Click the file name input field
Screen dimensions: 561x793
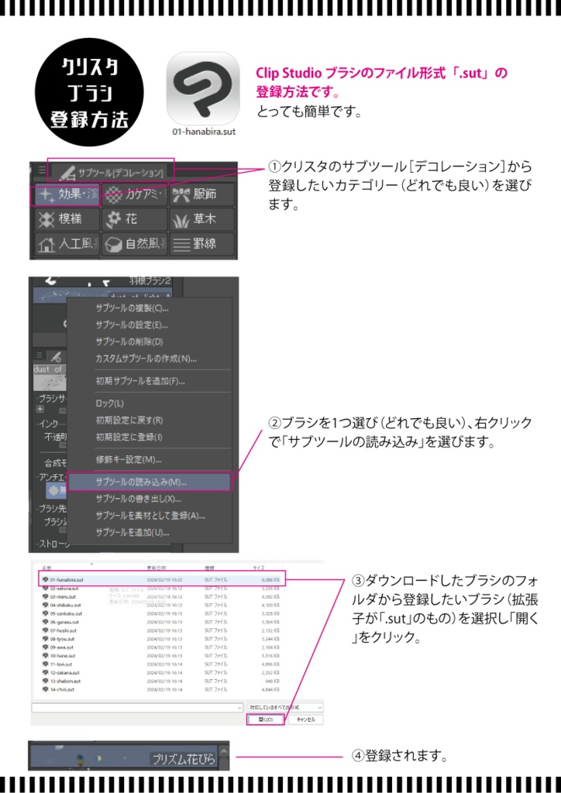click(x=133, y=707)
